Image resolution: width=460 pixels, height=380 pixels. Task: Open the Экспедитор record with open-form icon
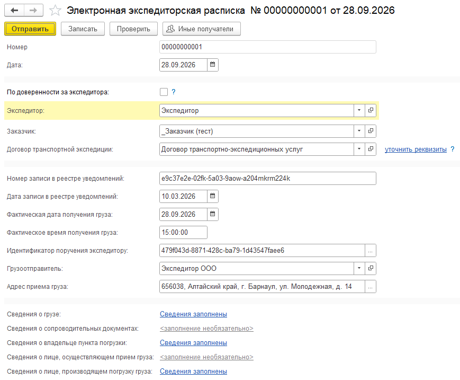tap(371, 110)
